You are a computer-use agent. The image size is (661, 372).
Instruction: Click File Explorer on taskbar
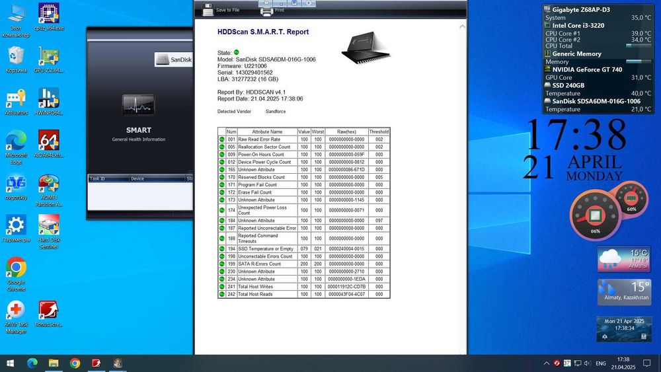tap(54, 363)
